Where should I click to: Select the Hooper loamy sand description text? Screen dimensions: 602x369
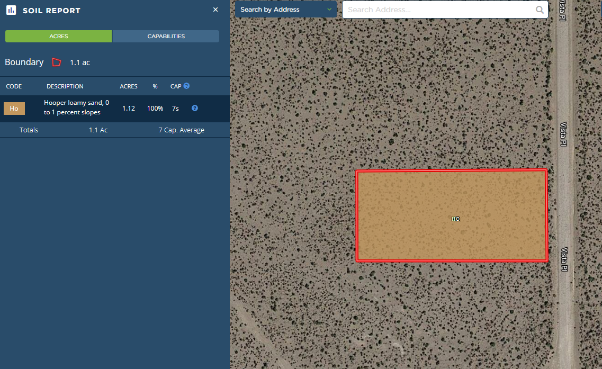click(76, 107)
